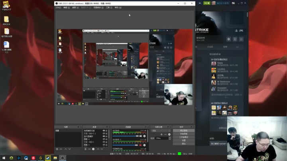
Task: Move the scene down with the arrow
Action: click(x=69, y=149)
